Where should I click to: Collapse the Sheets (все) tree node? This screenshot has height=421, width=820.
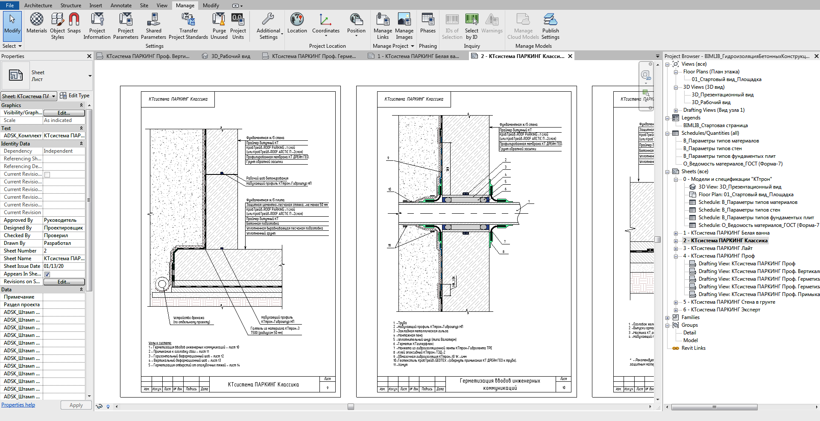[668, 172]
